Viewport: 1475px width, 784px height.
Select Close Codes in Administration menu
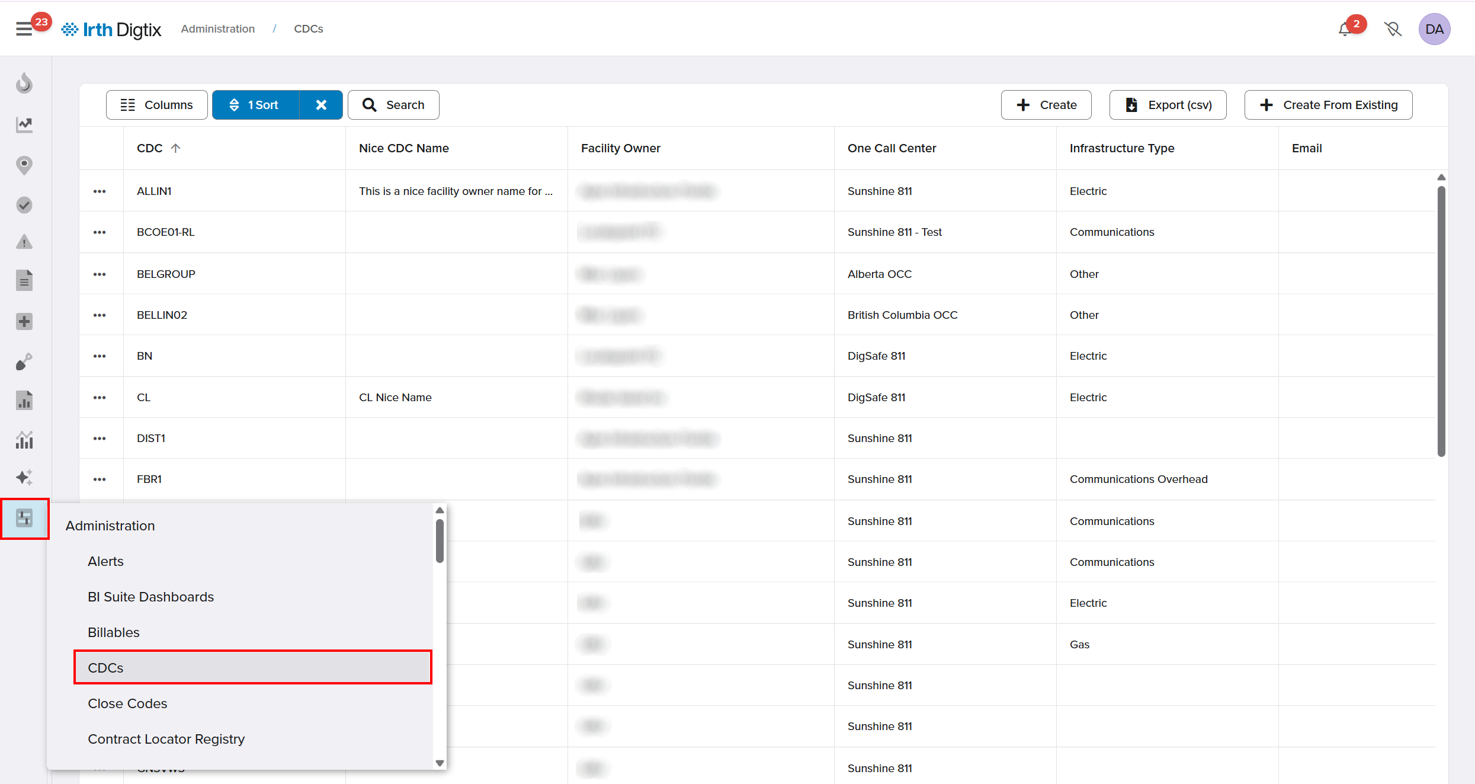click(x=127, y=703)
